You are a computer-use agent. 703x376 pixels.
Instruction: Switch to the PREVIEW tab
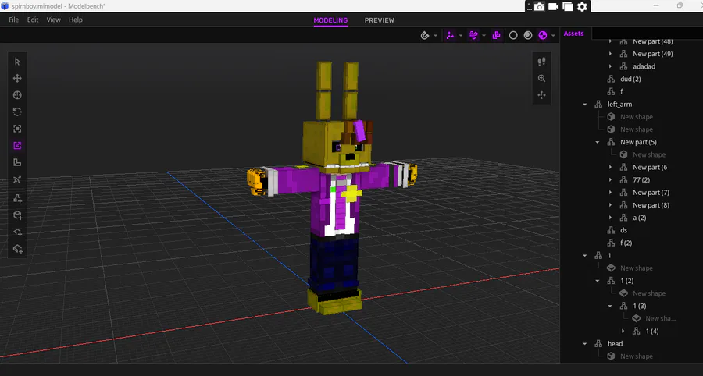(380, 20)
